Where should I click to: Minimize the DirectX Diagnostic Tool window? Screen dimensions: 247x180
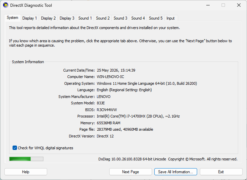208,5
